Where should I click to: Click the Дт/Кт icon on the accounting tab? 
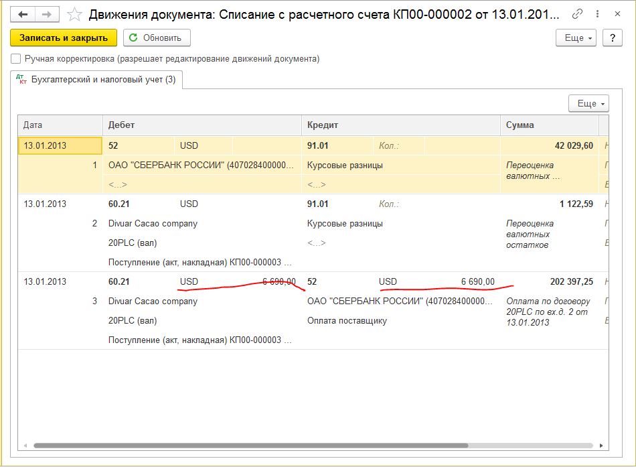tap(21, 79)
